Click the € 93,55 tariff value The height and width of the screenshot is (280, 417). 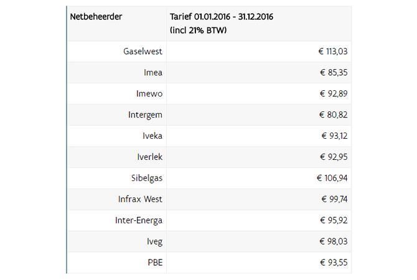tap(334, 263)
